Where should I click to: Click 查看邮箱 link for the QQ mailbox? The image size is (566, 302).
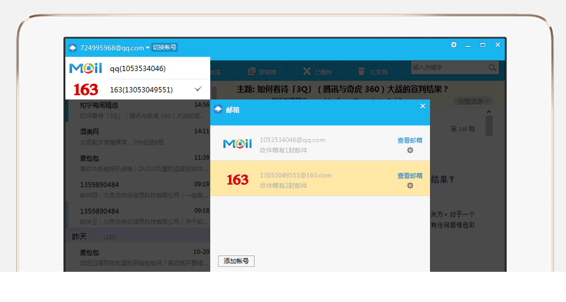coord(410,140)
